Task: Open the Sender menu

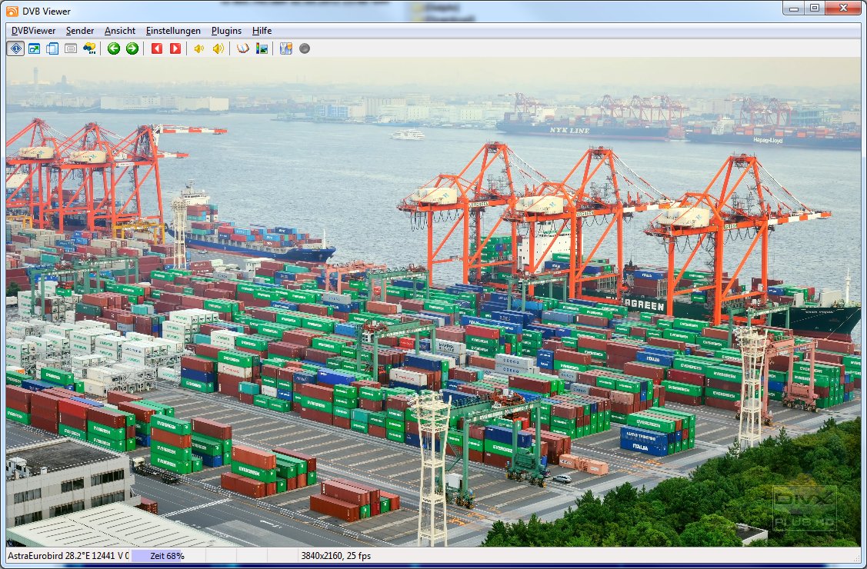Action: click(80, 31)
